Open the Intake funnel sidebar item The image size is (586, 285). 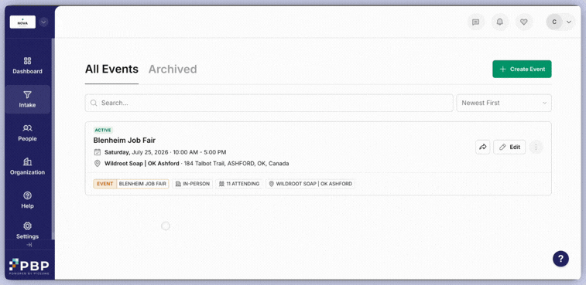(27, 99)
